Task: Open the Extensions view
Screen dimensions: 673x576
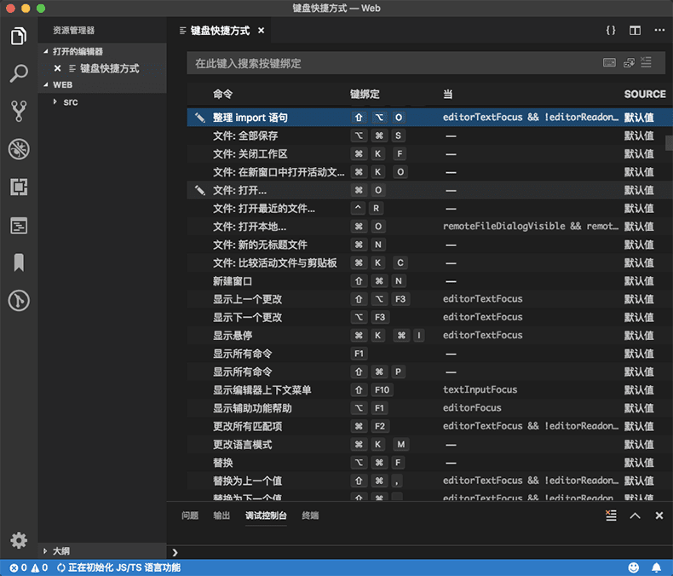Action: 19,187
